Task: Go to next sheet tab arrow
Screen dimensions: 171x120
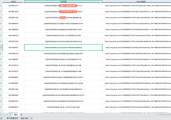Action: 7,115
